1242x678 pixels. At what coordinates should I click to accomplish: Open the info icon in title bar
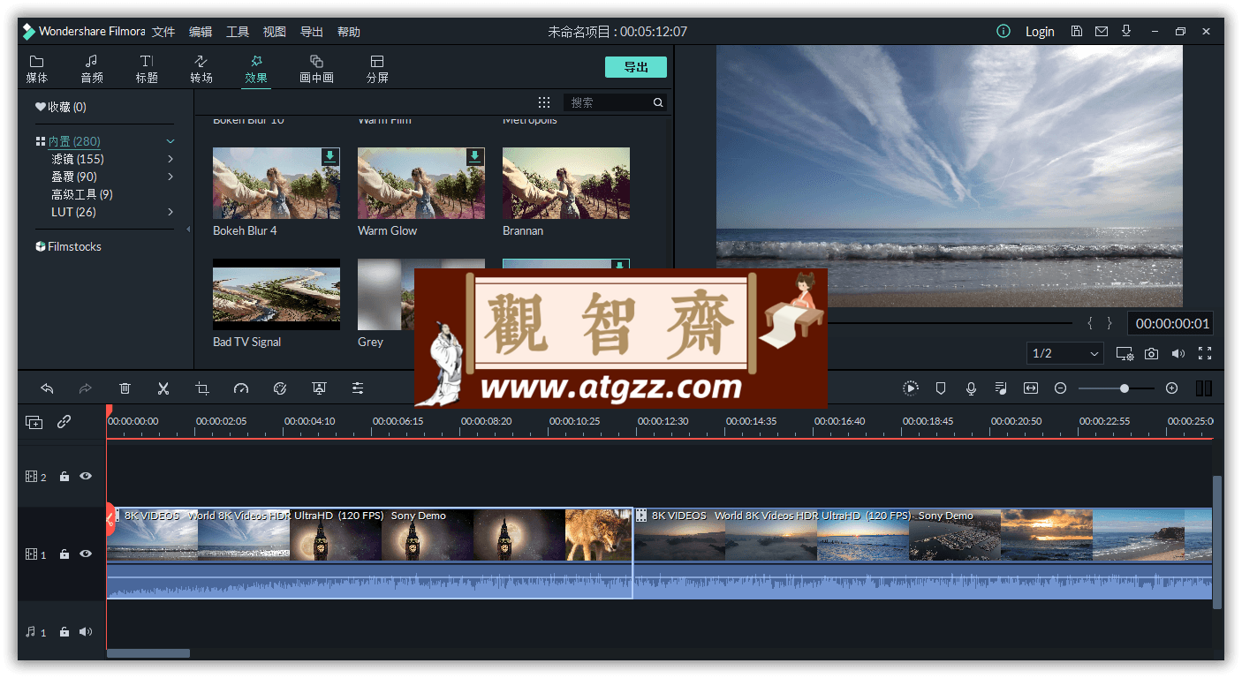(1003, 31)
